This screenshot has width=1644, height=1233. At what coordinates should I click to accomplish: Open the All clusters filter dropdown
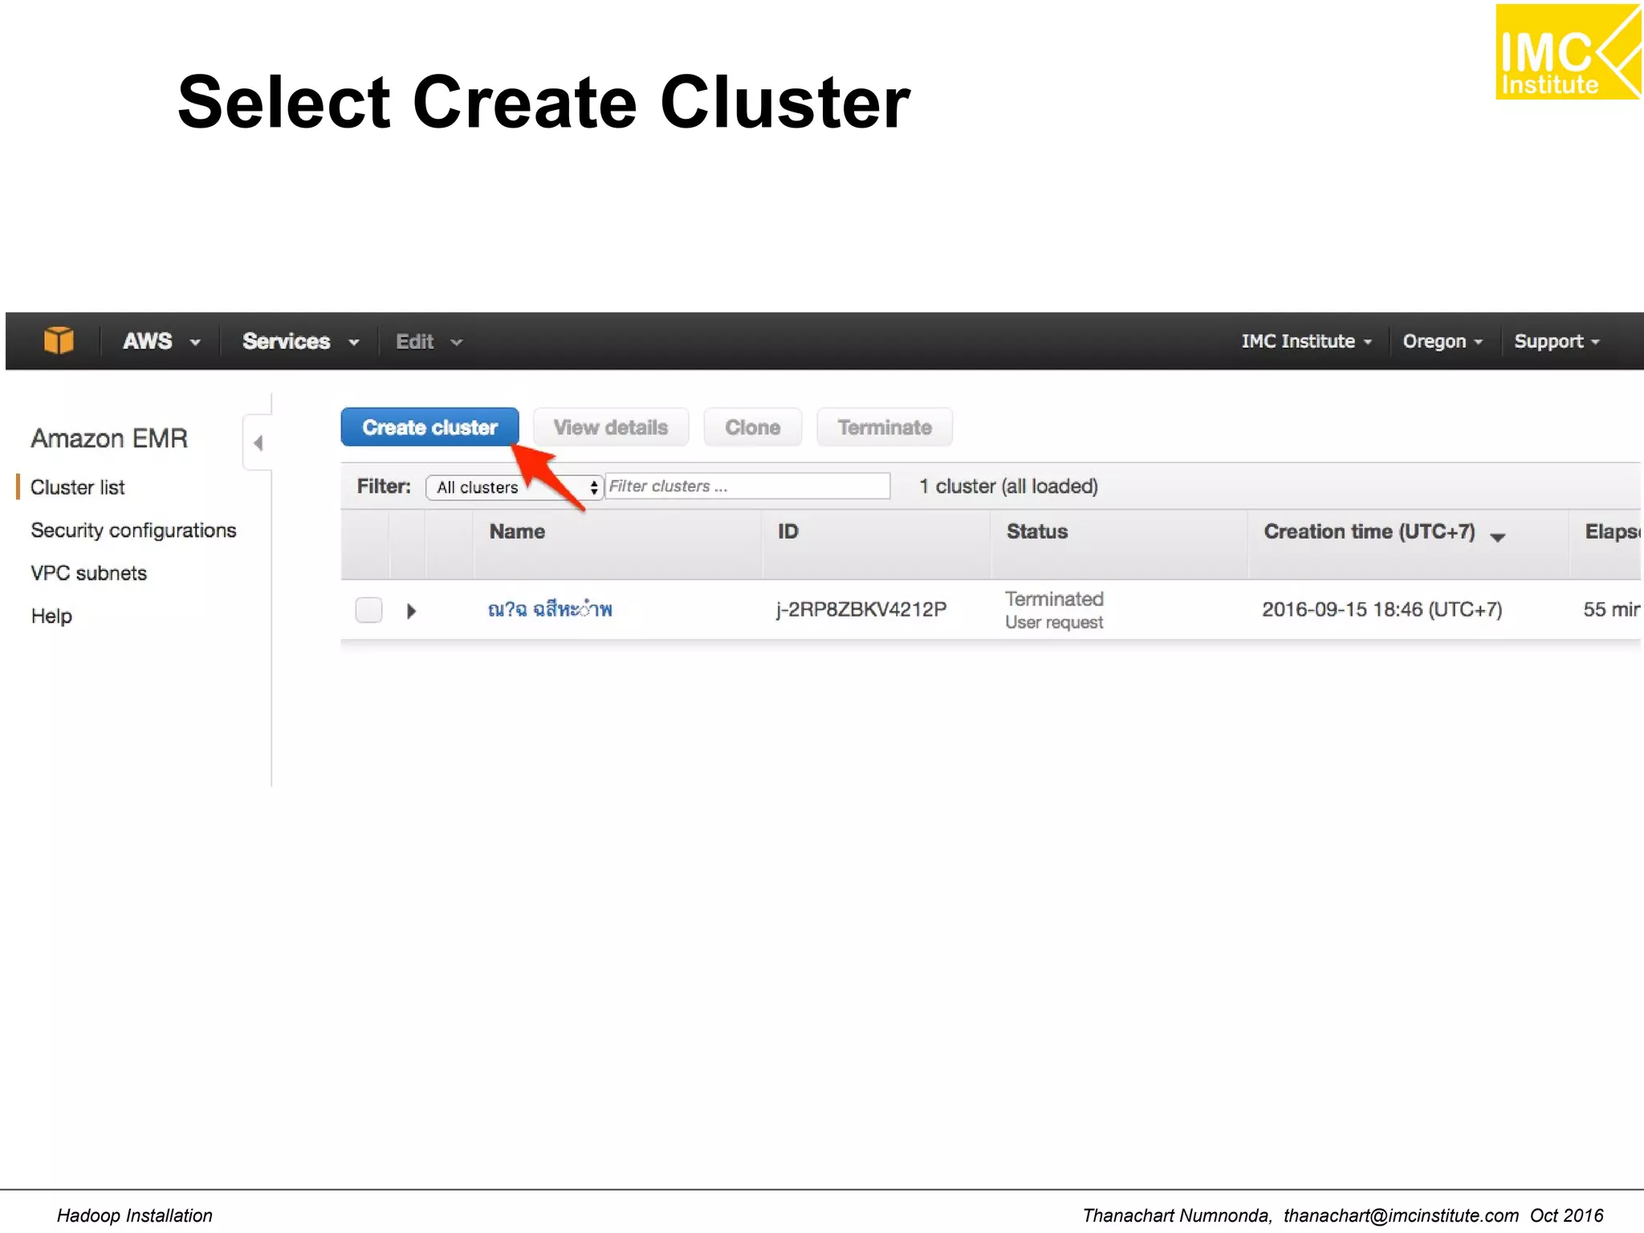[514, 487]
